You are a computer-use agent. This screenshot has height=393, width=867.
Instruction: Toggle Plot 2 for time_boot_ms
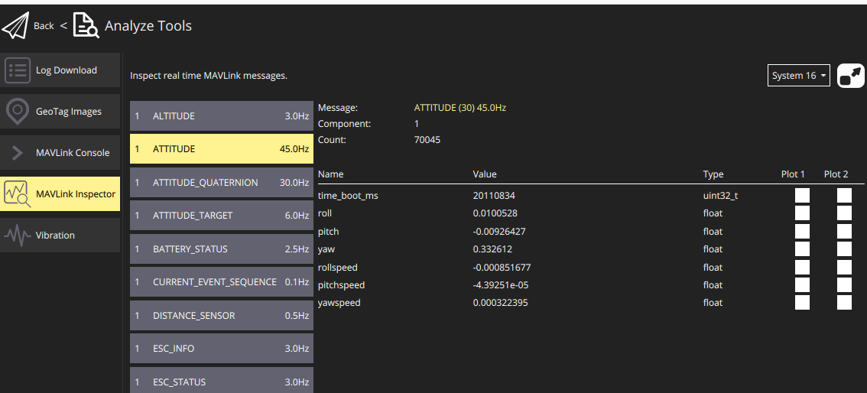844,196
